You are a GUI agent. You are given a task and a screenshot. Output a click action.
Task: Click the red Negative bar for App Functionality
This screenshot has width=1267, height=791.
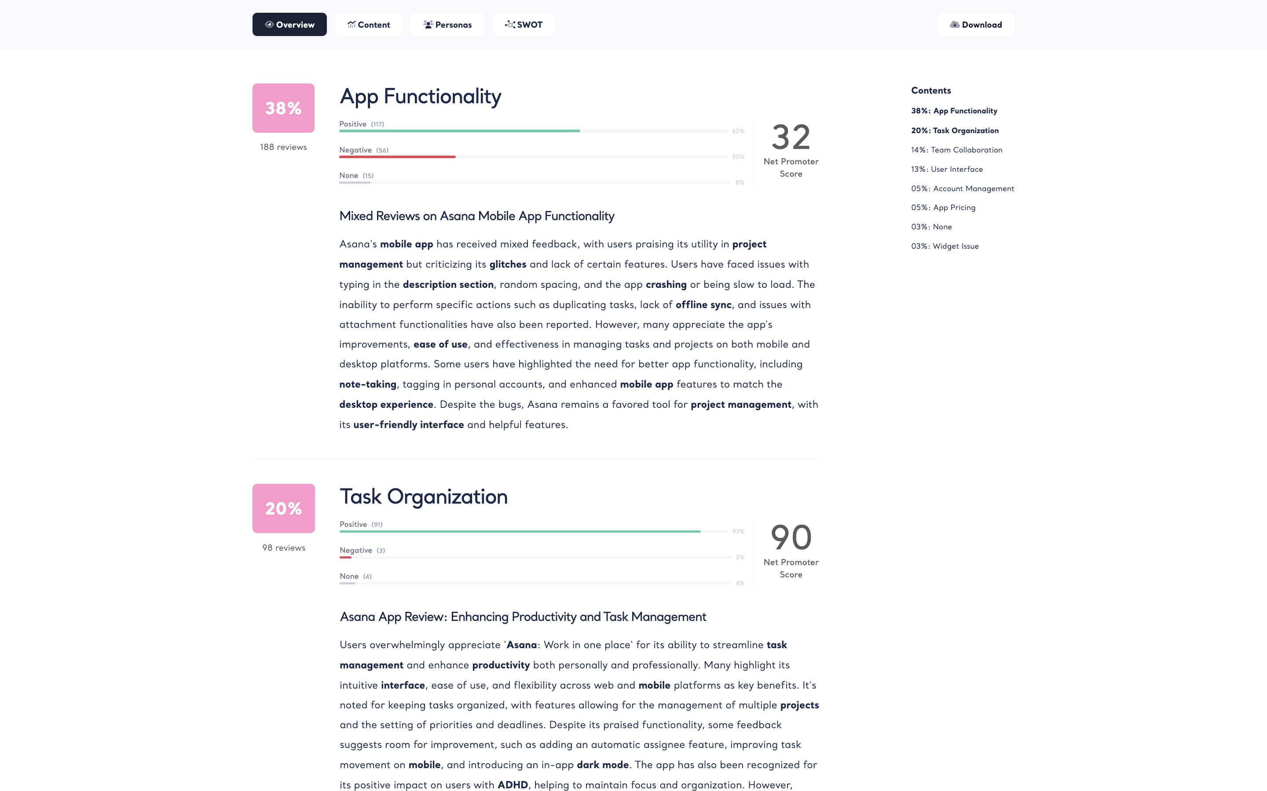[x=397, y=157]
